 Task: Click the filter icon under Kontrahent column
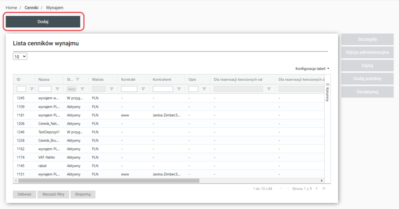pyautogui.click(x=179, y=89)
